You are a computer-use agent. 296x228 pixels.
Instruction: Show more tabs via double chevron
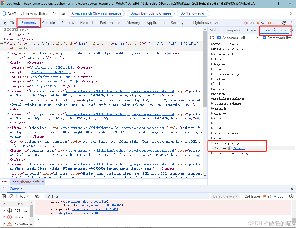pos(217,23)
